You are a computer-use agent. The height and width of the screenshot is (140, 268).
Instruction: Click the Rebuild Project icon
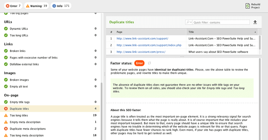pos(248,6)
